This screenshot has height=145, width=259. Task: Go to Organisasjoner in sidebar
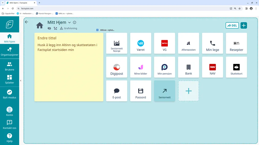click(x=10, y=52)
